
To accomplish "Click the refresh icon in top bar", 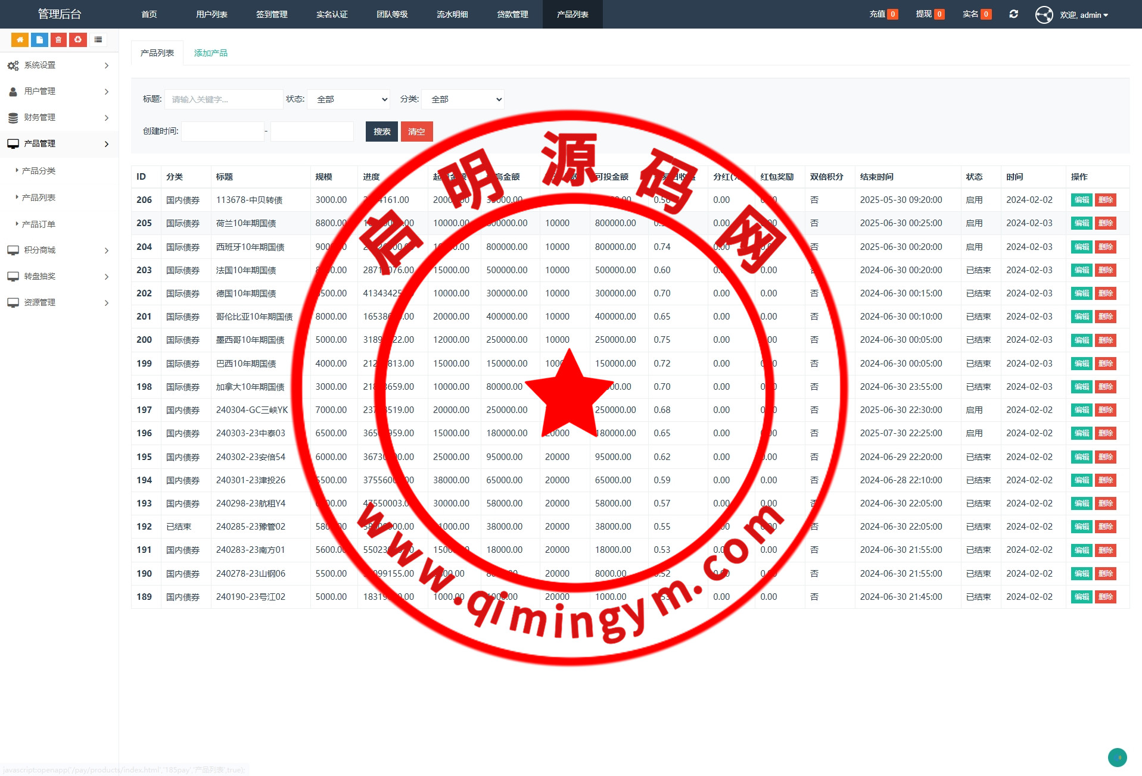I will coord(1013,14).
